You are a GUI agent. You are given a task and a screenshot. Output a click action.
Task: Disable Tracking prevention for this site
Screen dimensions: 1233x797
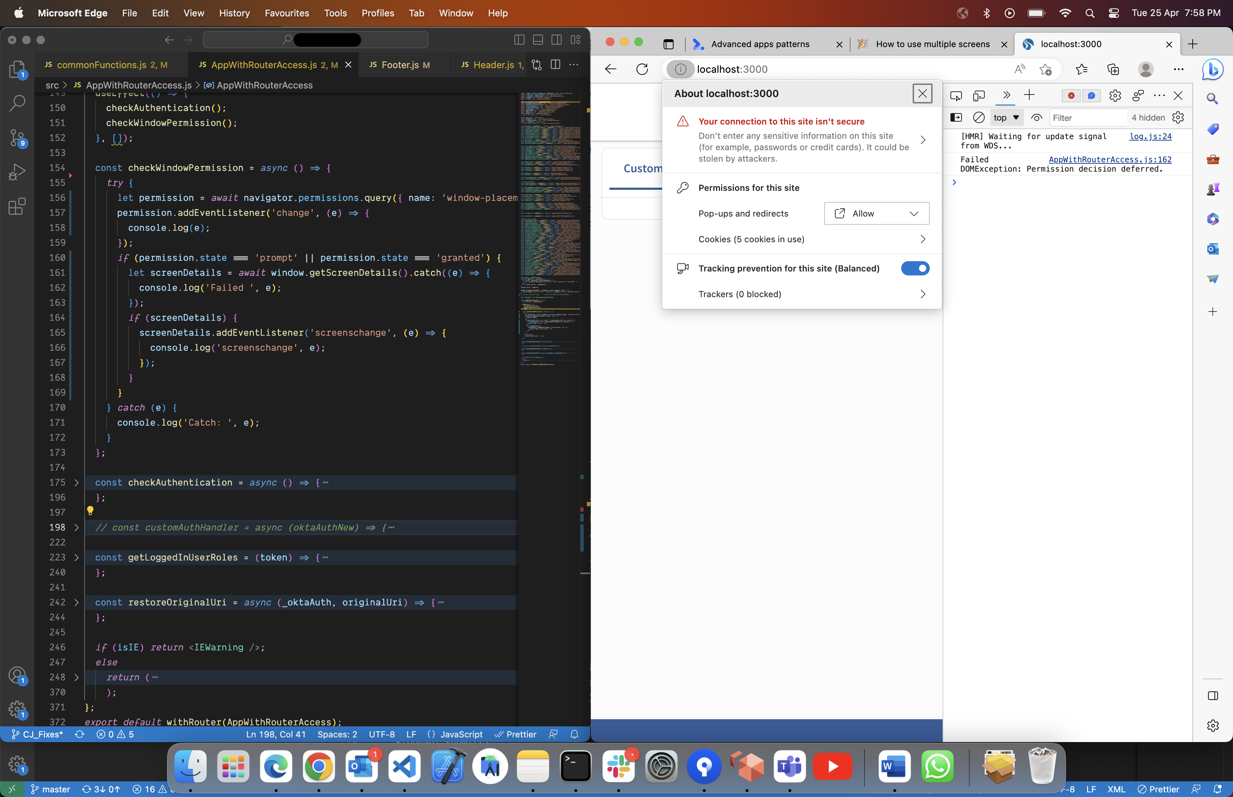[915, 268]
